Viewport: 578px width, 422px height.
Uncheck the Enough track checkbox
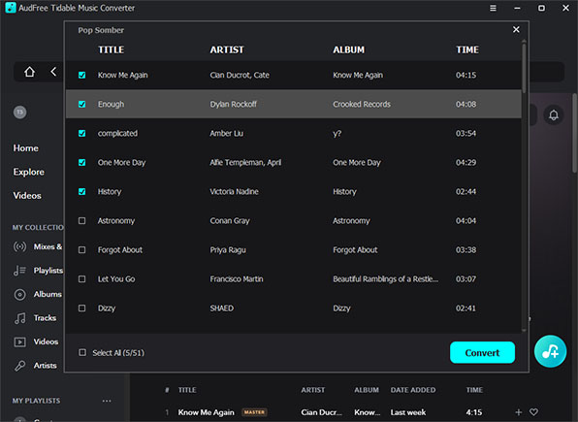click(81, 104)
